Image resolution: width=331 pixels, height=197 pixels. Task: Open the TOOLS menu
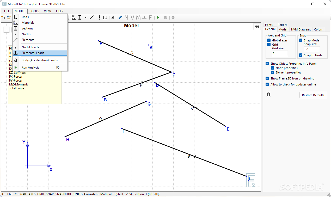[34, 11]
